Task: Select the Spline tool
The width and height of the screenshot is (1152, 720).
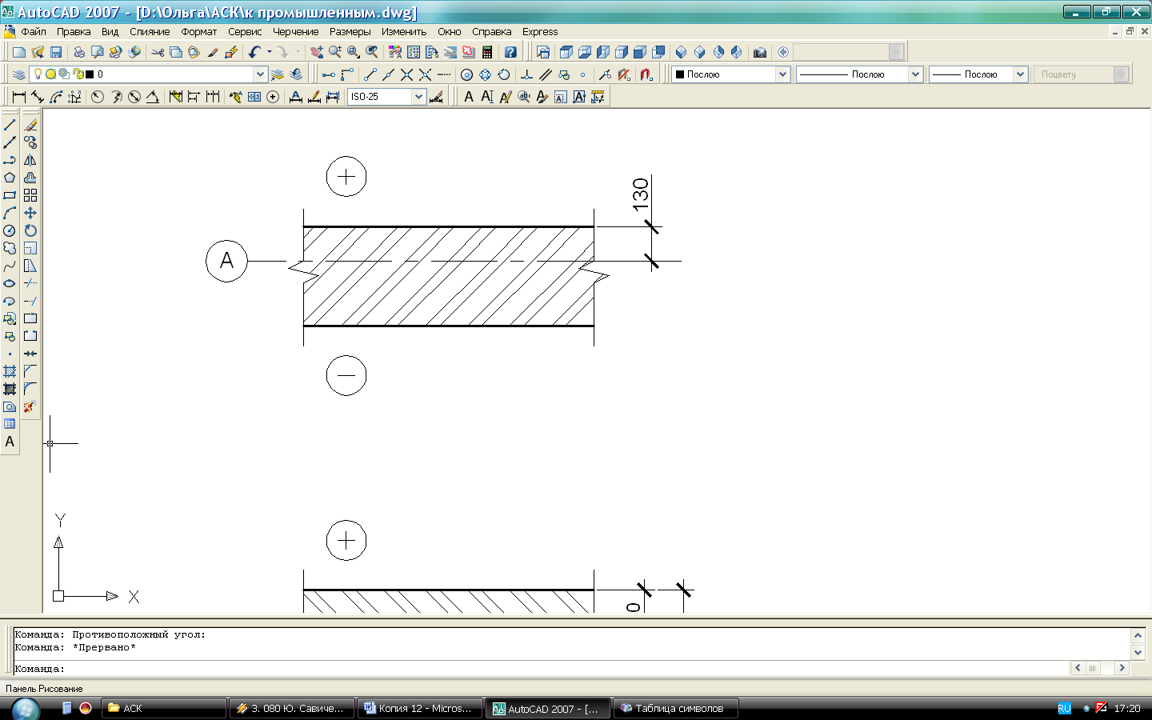Action: 10,266
